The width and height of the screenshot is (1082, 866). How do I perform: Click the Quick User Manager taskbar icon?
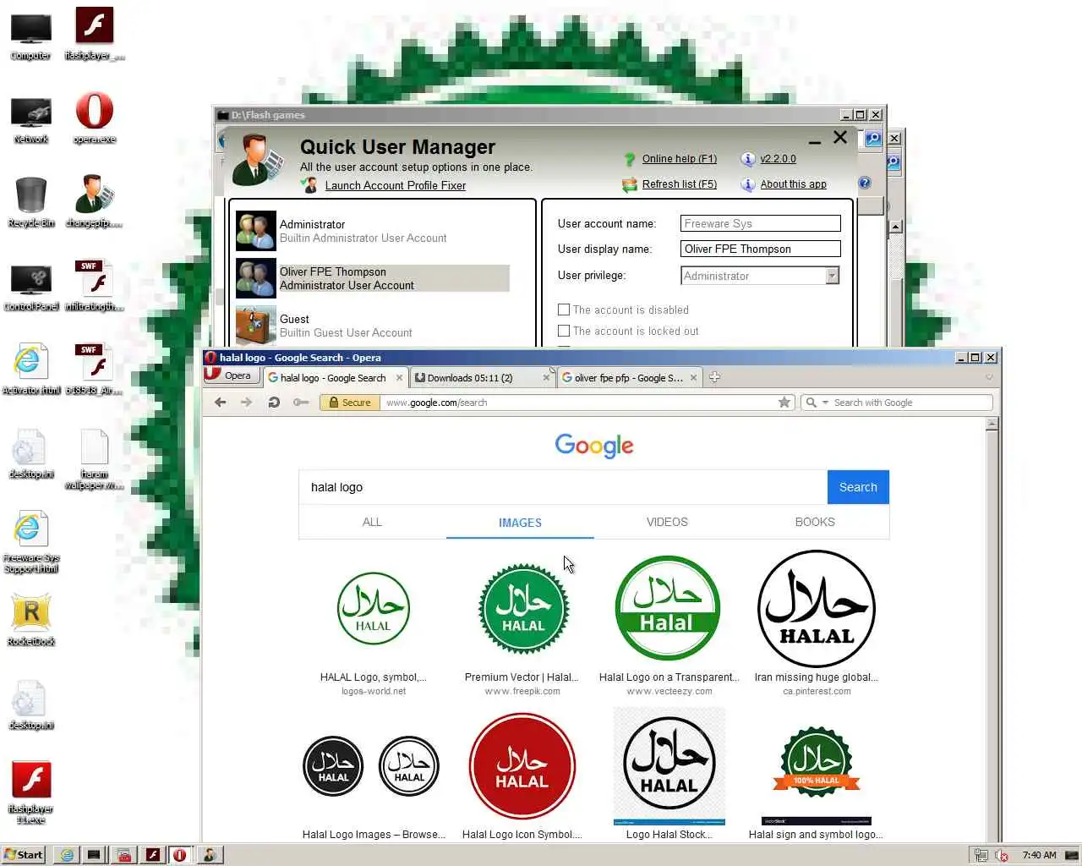pyautogui.click(x=209, y=855)
